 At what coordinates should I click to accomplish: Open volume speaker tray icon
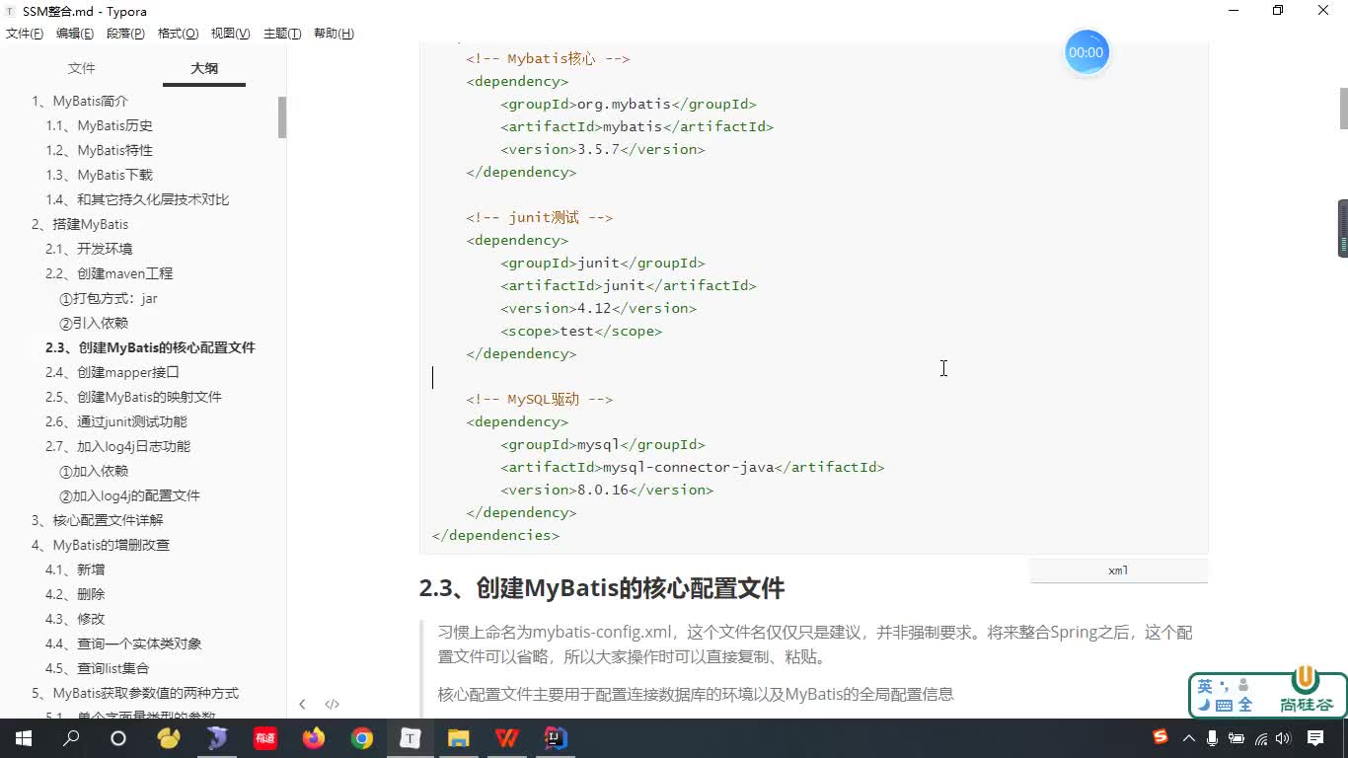1283,738
